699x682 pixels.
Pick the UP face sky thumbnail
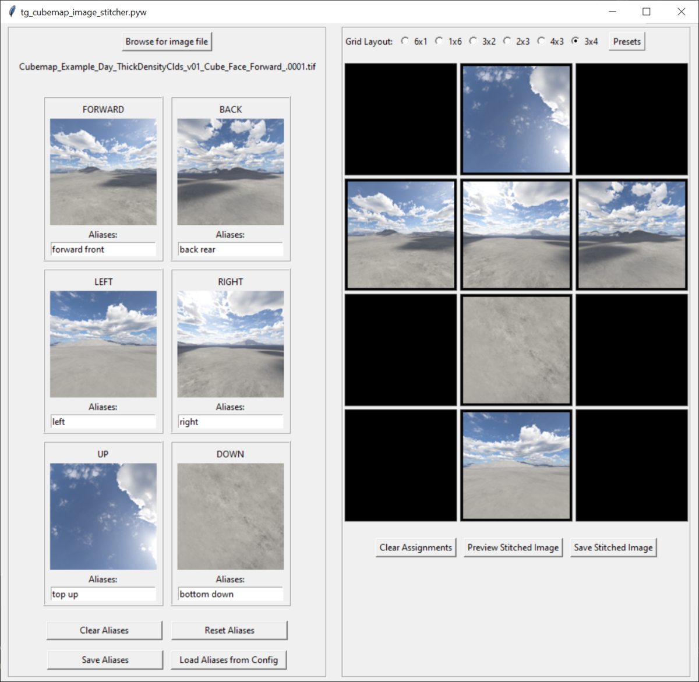(x=103, y=517)
